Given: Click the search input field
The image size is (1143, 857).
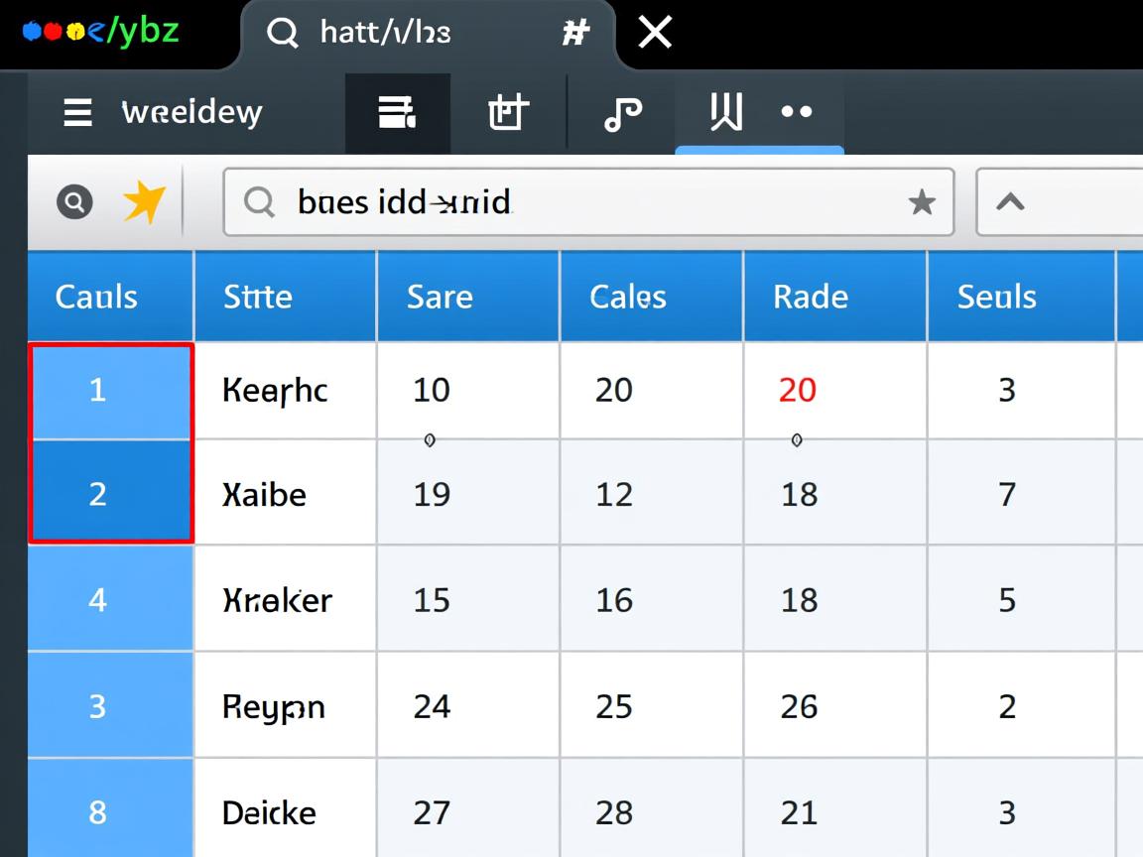Looking at the screenshot, I should (585, 202).
